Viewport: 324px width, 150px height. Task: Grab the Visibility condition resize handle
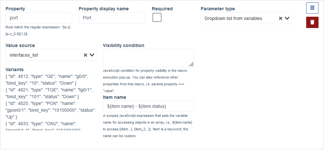pos(192,64)
